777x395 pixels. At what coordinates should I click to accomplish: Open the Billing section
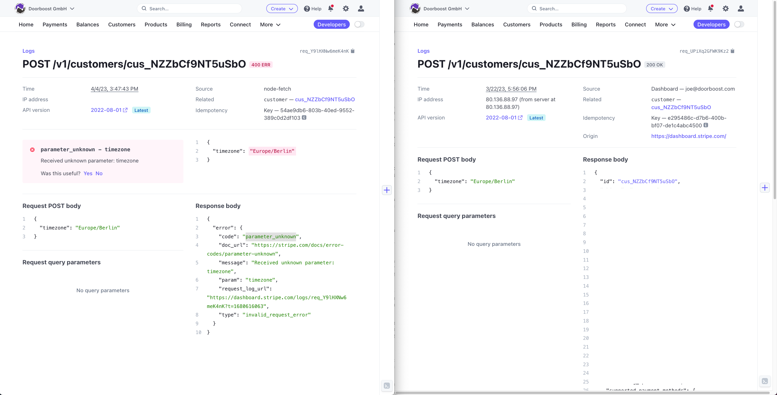pos(184,25)
